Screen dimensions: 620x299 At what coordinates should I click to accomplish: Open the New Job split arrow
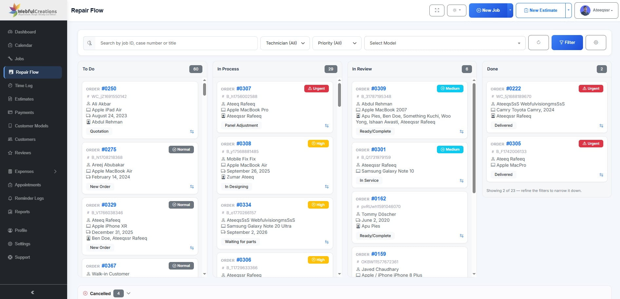coord(510,10)
